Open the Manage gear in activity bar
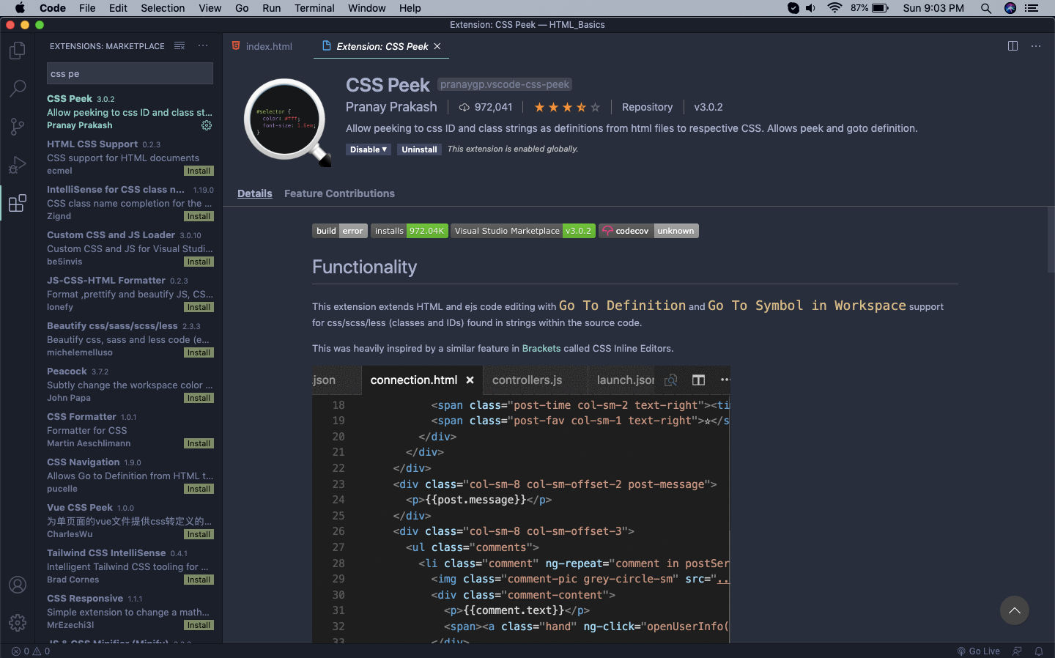 (18, 623)
